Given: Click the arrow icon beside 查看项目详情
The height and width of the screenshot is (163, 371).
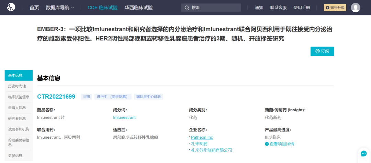Looking at the screenshot, I should click(267, 144).
